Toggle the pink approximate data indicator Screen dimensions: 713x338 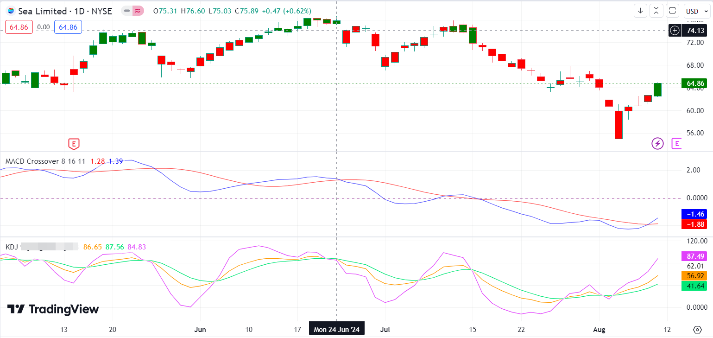coord(138,11)
